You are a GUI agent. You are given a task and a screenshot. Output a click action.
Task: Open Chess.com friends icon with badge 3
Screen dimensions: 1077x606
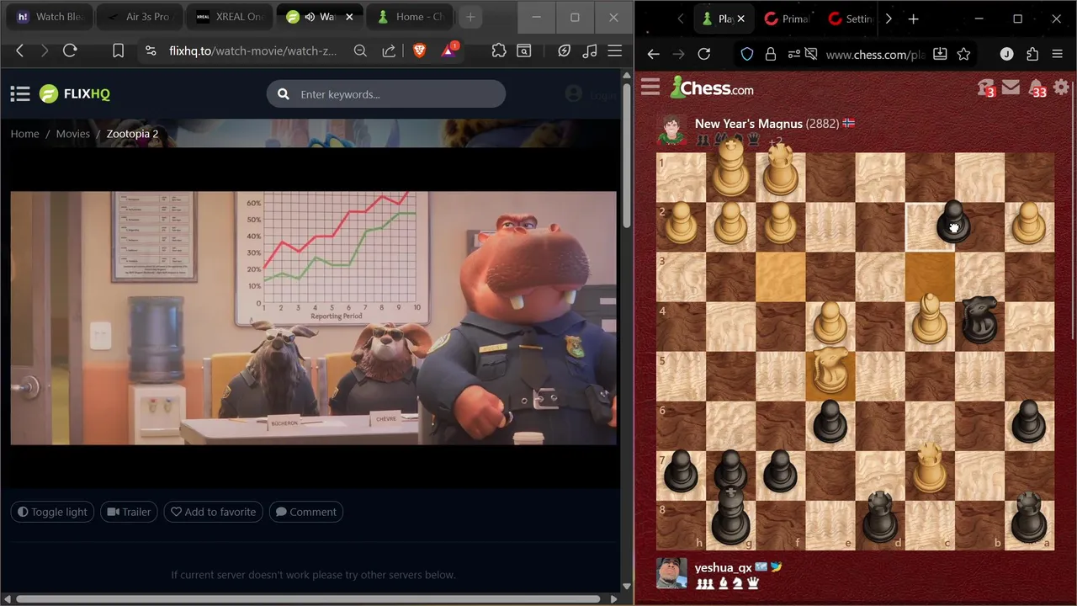click(986, 88)
